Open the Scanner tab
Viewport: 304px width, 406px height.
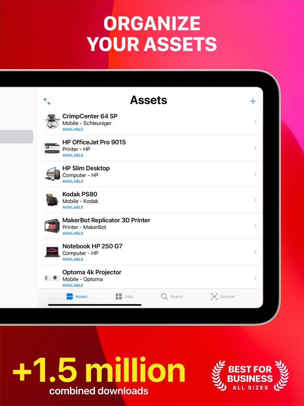click(x=223, y=296)
